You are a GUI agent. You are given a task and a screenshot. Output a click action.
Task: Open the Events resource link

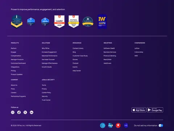(75, 67)
